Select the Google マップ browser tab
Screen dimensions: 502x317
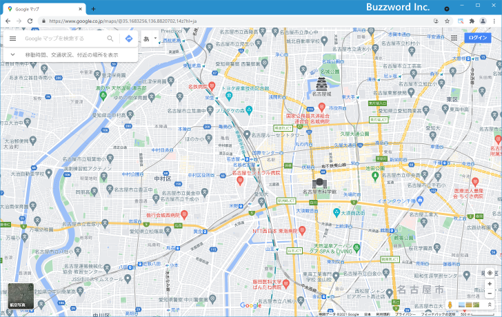coord(44,9)
